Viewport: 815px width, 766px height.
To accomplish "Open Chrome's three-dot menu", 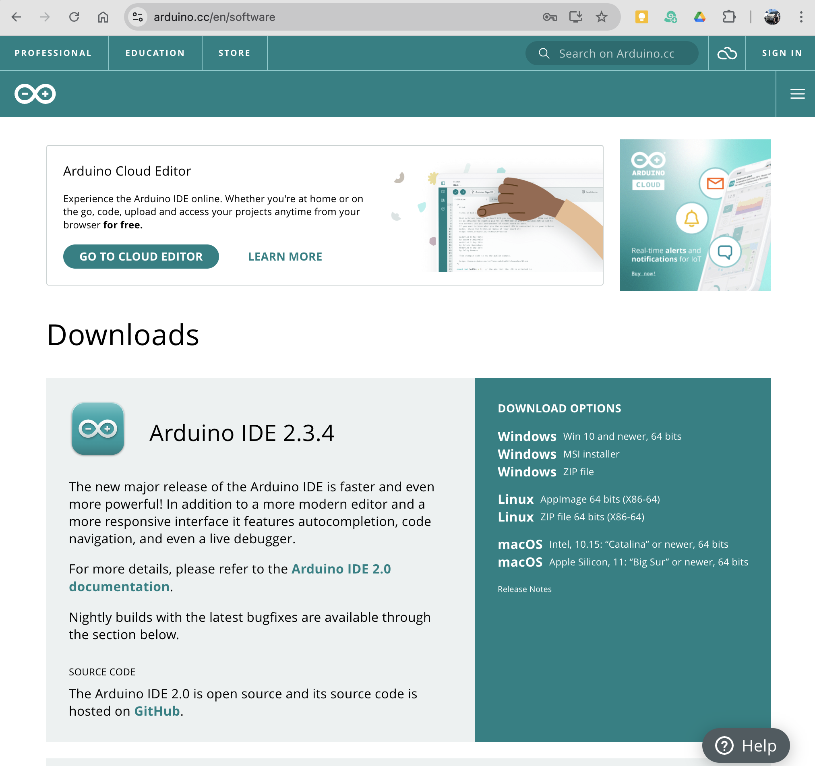I will (801, 17).
